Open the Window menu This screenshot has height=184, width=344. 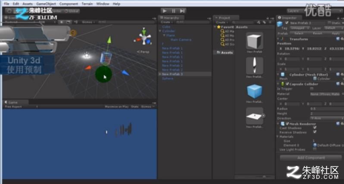(103, 4)
